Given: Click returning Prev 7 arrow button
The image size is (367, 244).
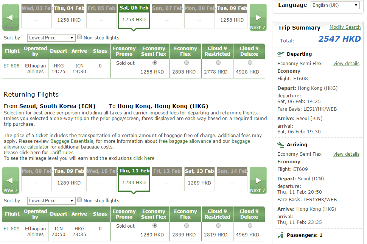Looking at the screenshot, I should pos(10,180).
